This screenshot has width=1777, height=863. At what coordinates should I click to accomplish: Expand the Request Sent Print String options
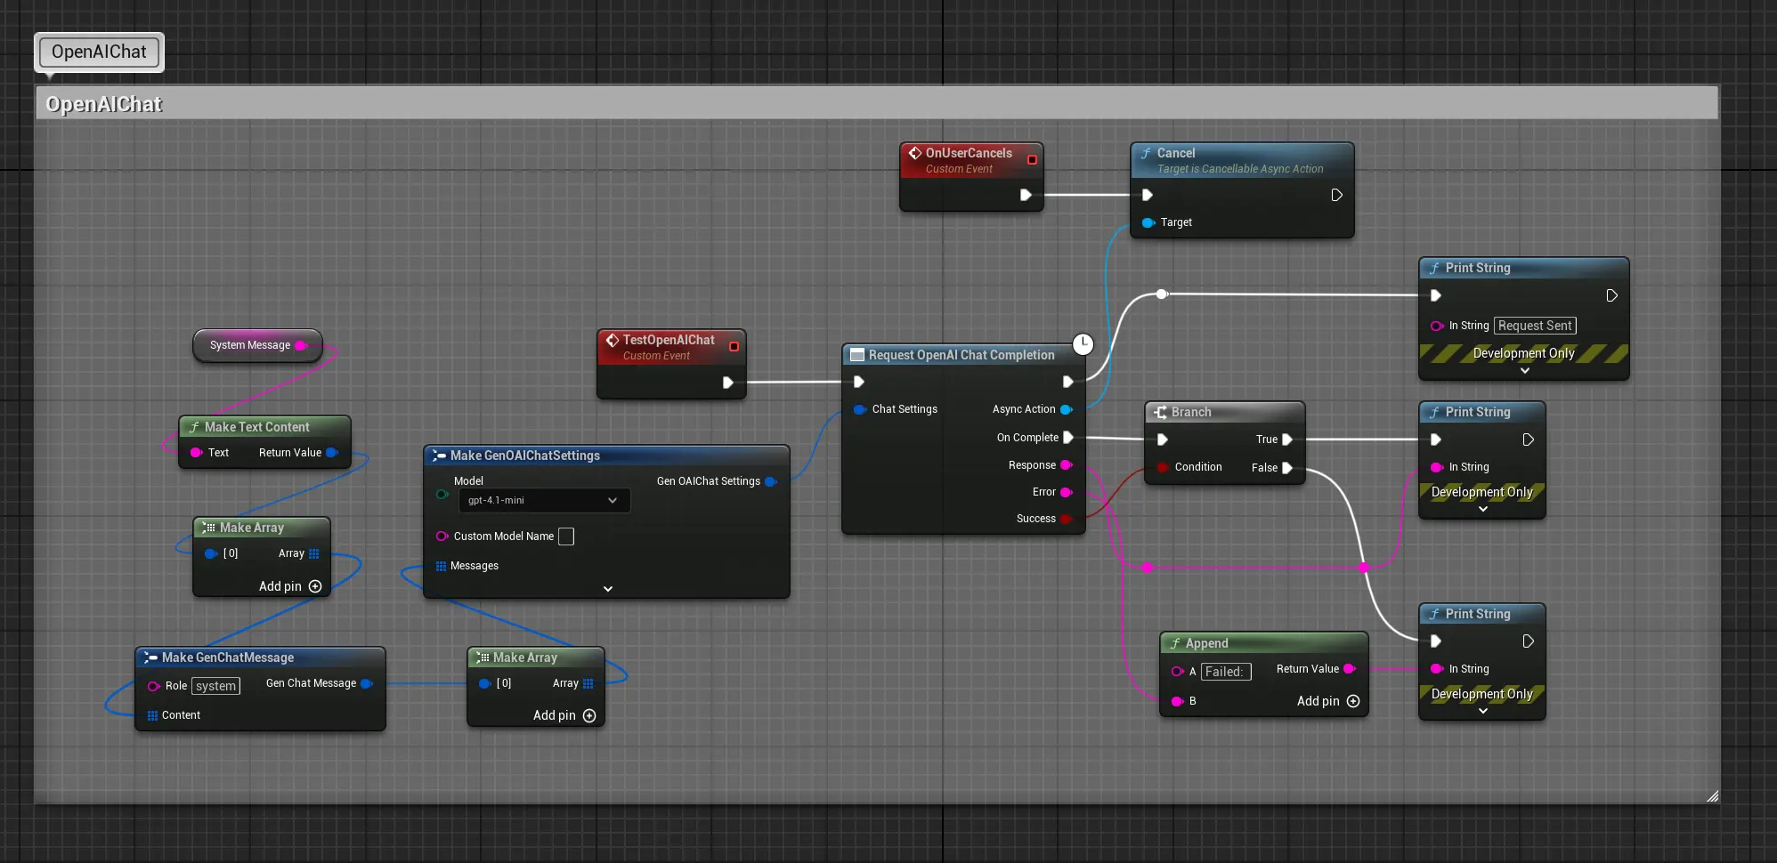[1524, 370]
